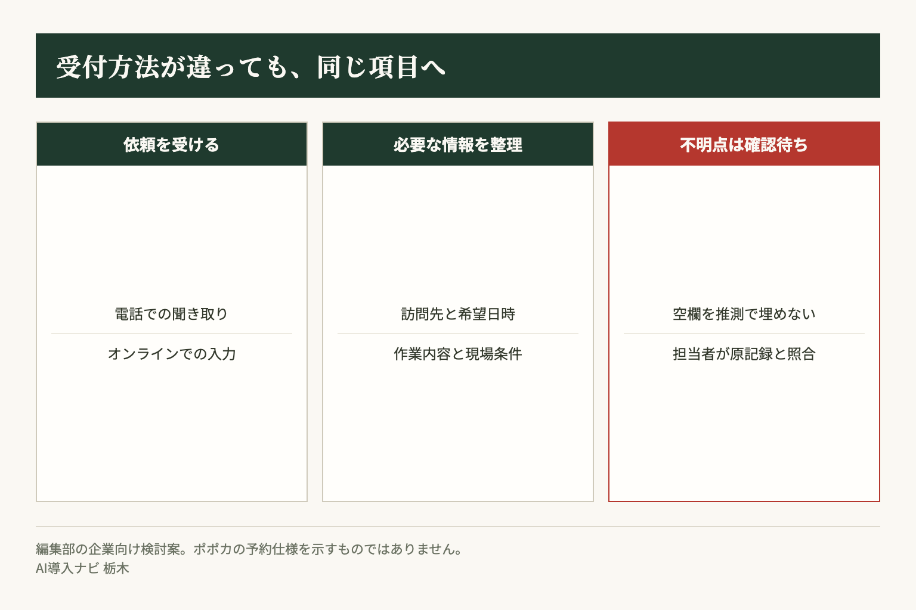Screen dimensions: 916x610
Task: Select the 依頼を受ける column header
Action: pyautogui.click(x=172, y=144)
